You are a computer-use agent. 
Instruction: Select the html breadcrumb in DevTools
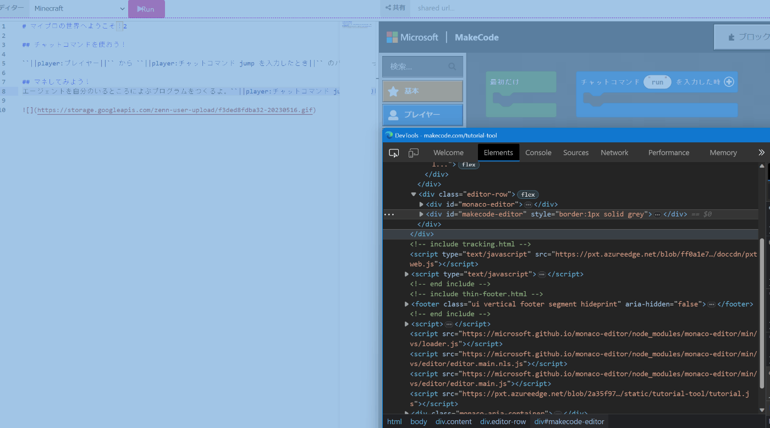click(394, 421)
